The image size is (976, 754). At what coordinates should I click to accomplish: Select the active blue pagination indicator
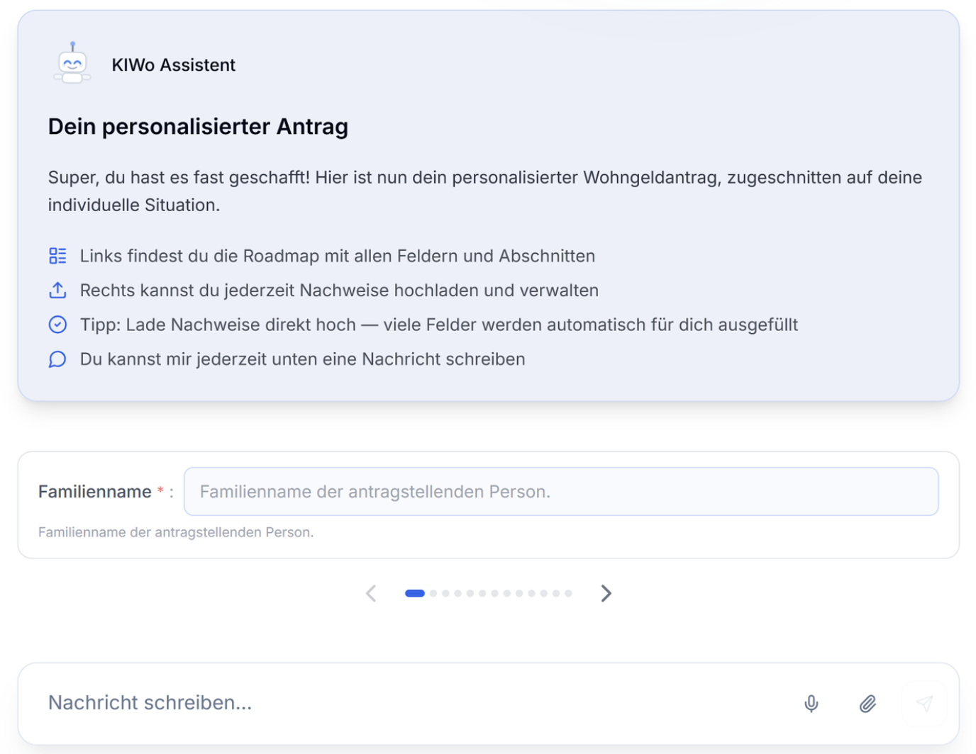(x=415, y=593)
